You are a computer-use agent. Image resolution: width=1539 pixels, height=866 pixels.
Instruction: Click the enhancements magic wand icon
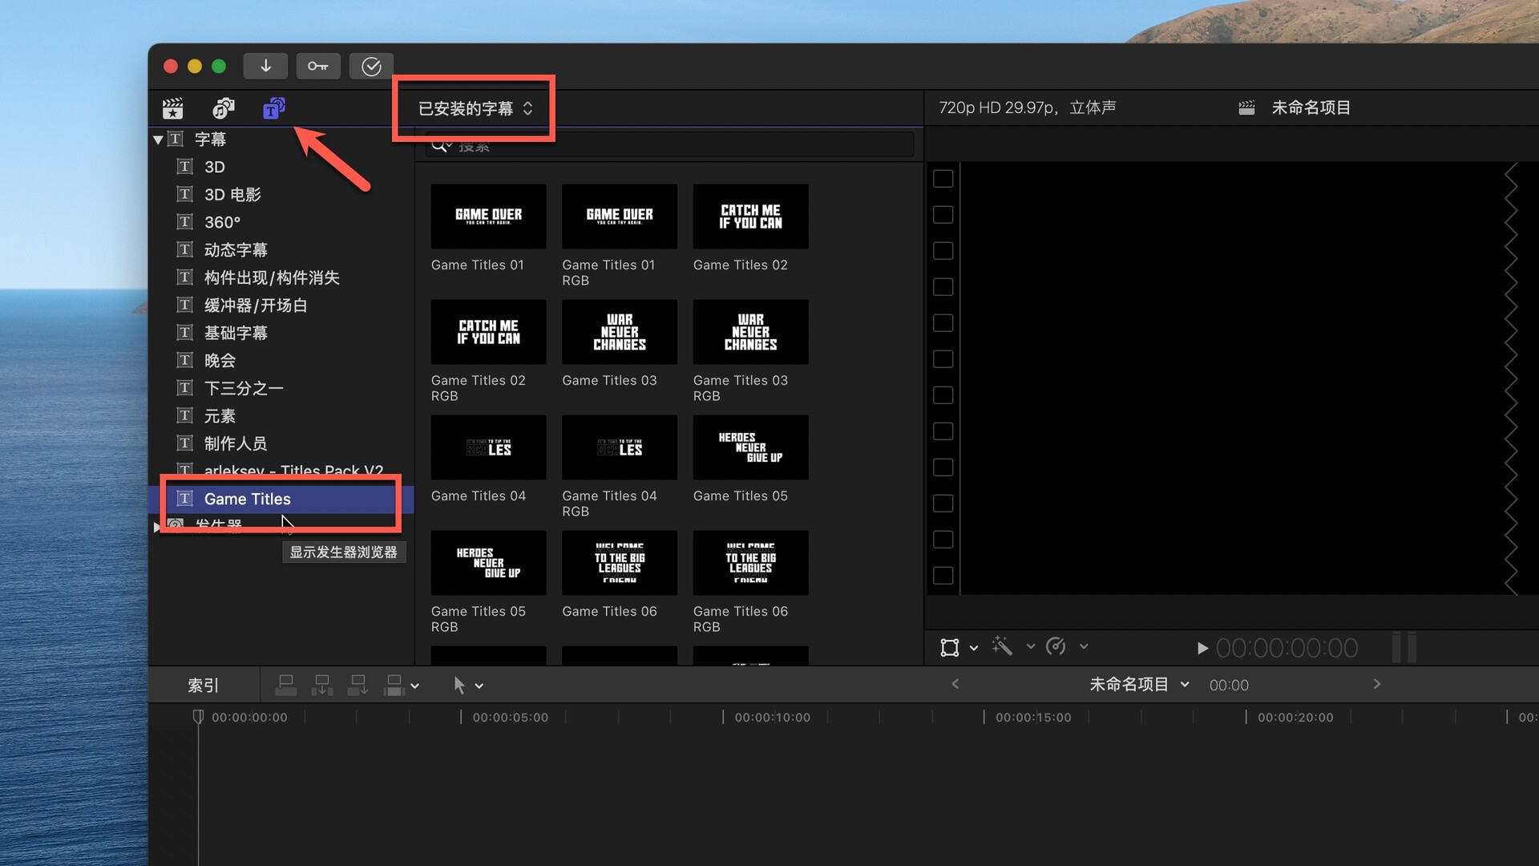pyautogui.click(x=1002, y=646)
